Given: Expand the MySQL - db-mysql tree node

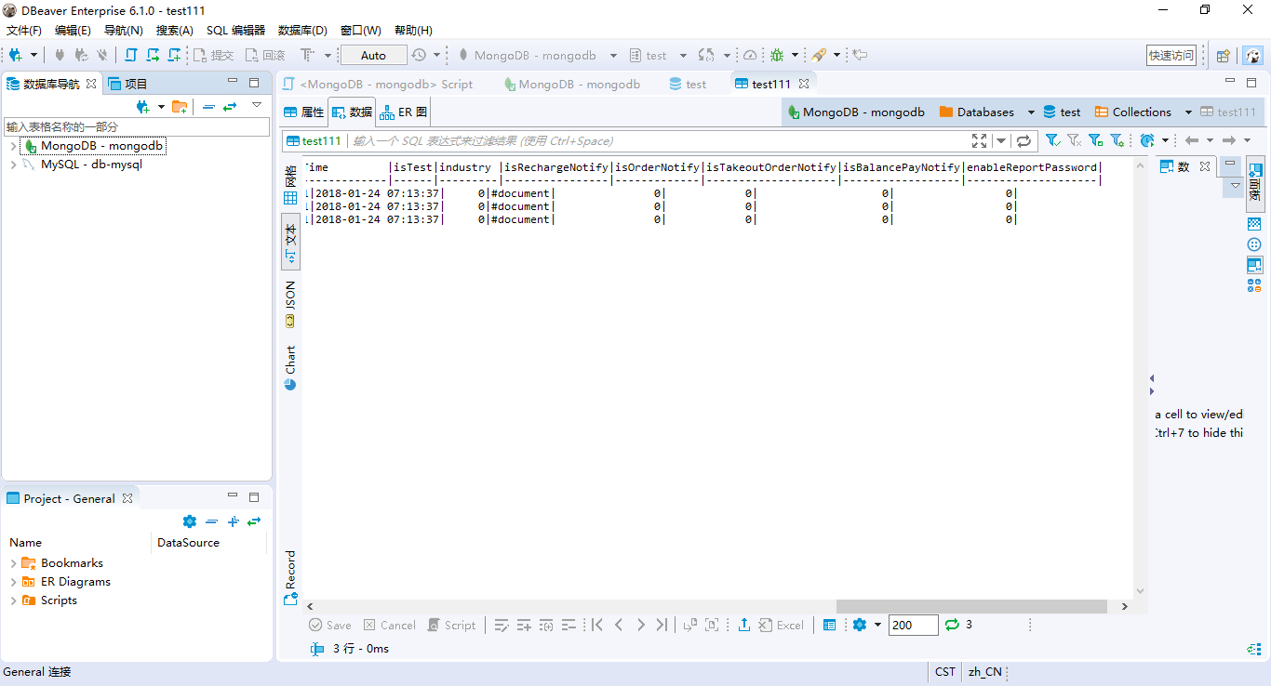Looking at the screenshot, I should pos(13,165).
